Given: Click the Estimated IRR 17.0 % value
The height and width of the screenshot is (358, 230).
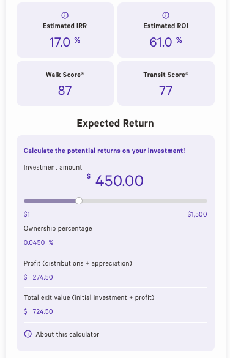Looking at the screenshot, I should pos(65,42).
